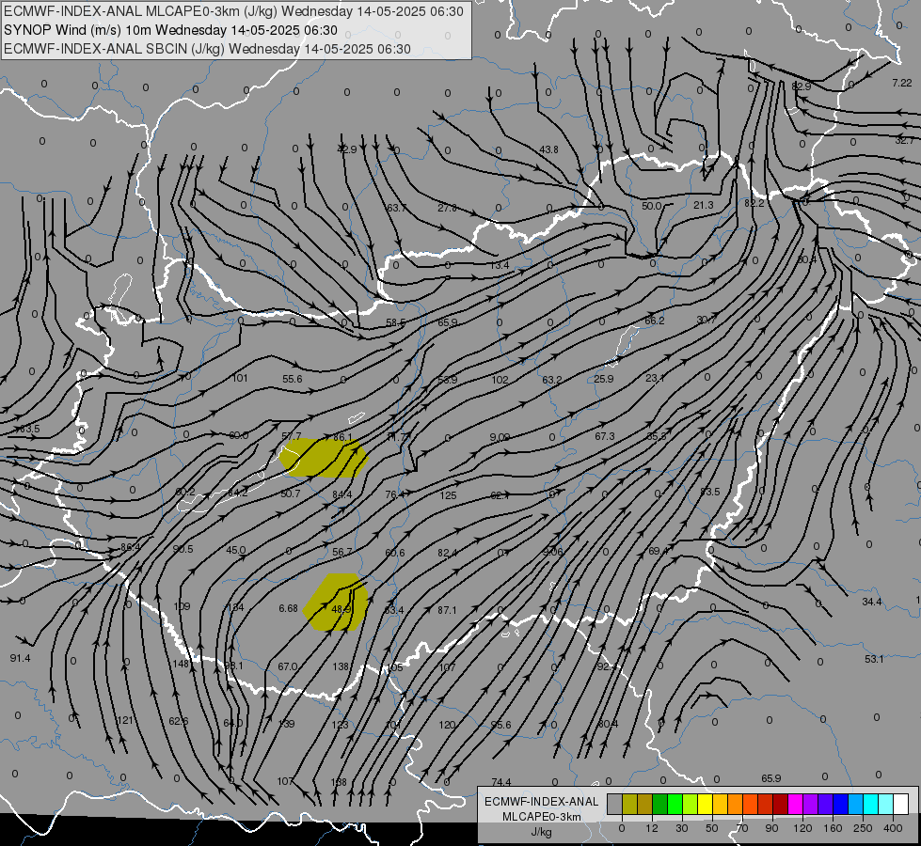Click the pure blue legend swatch
921x846 pixels.
pyautogui.click(x=840, y=804)
